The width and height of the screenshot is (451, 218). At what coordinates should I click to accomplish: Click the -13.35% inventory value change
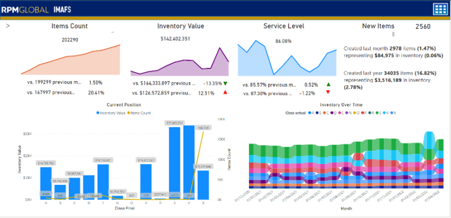tap(212, 83)
